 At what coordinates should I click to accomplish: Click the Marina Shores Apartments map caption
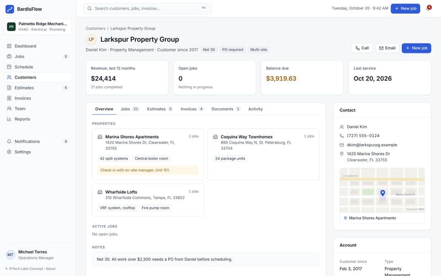click(x=373, y=218)
